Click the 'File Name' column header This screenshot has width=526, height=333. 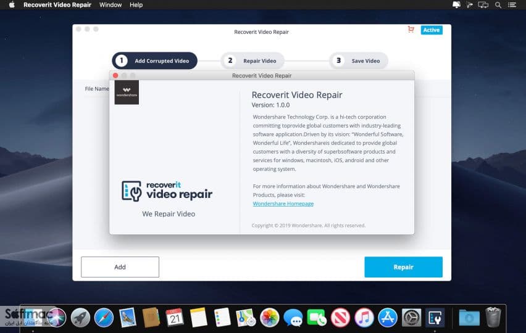coord(96,89)
